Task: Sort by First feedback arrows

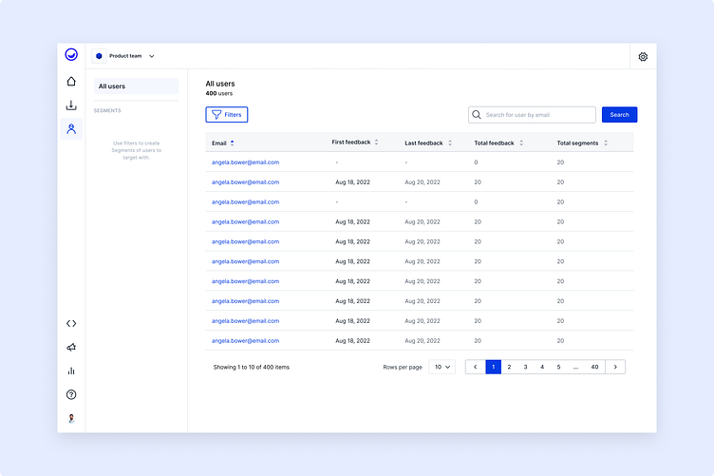Action: (x=376, y=143)
